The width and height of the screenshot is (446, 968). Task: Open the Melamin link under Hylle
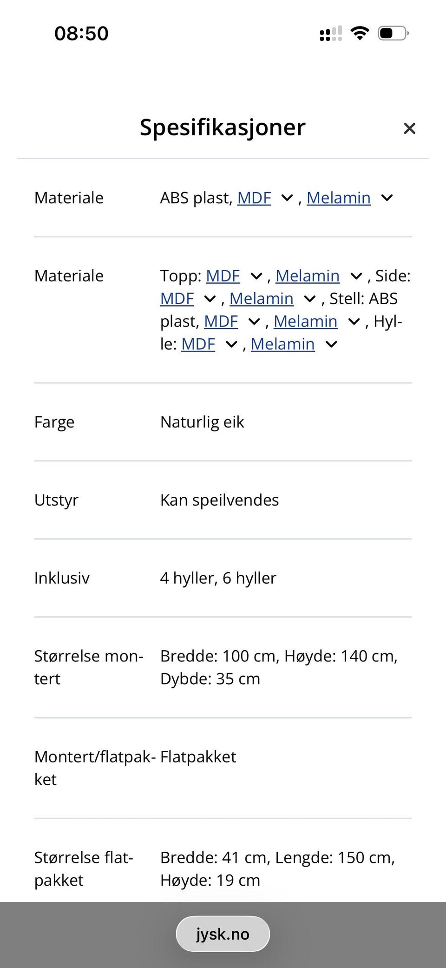pos(282,344)
